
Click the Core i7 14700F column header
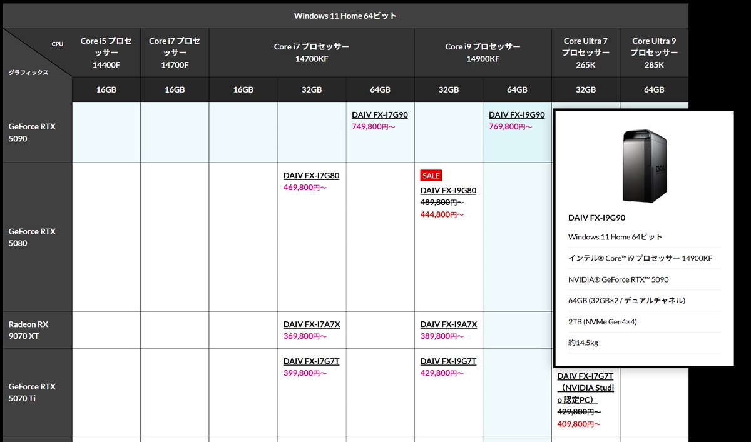(175, 53)
